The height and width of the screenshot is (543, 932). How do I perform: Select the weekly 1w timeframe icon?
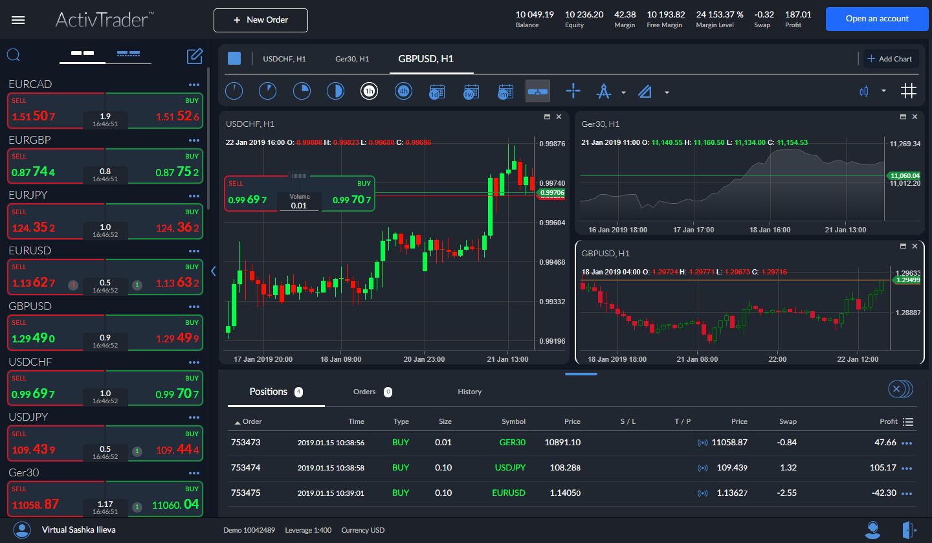point(471,91)
